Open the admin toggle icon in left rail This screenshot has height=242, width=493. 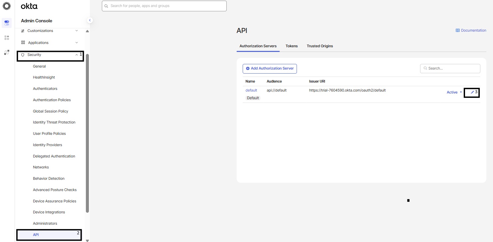(7, 23)
